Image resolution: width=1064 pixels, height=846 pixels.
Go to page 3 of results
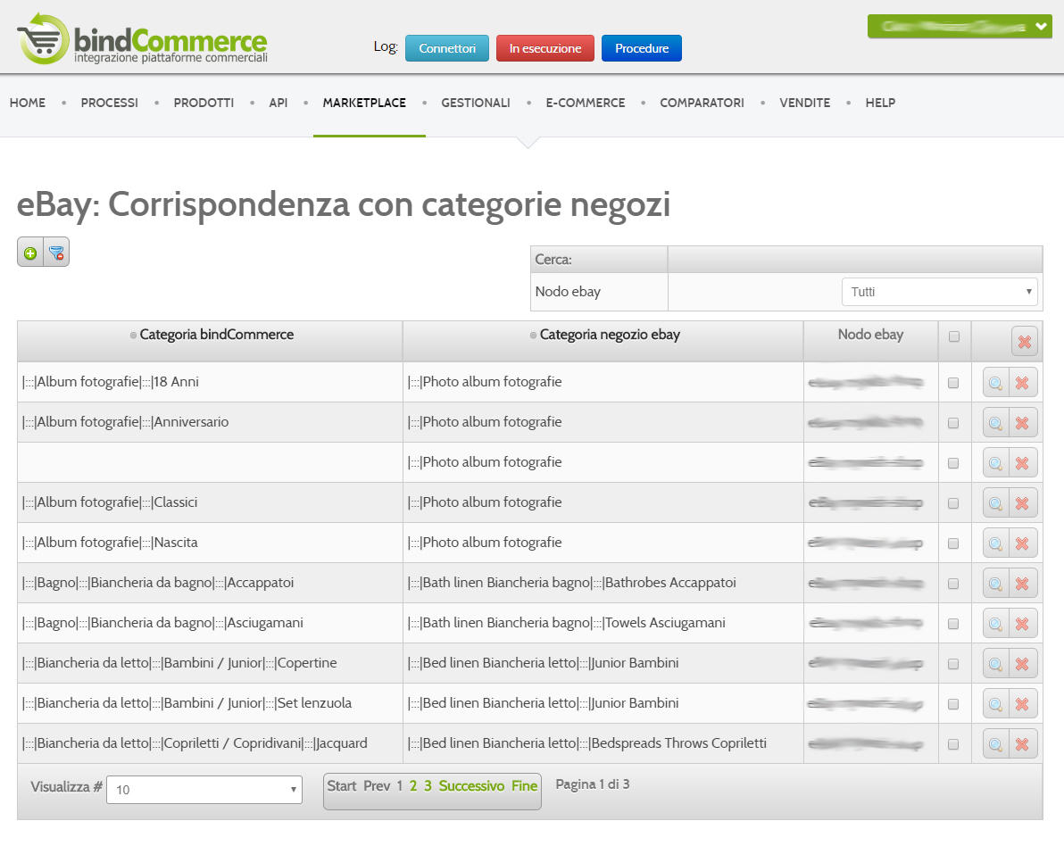[x=428, y=785]
